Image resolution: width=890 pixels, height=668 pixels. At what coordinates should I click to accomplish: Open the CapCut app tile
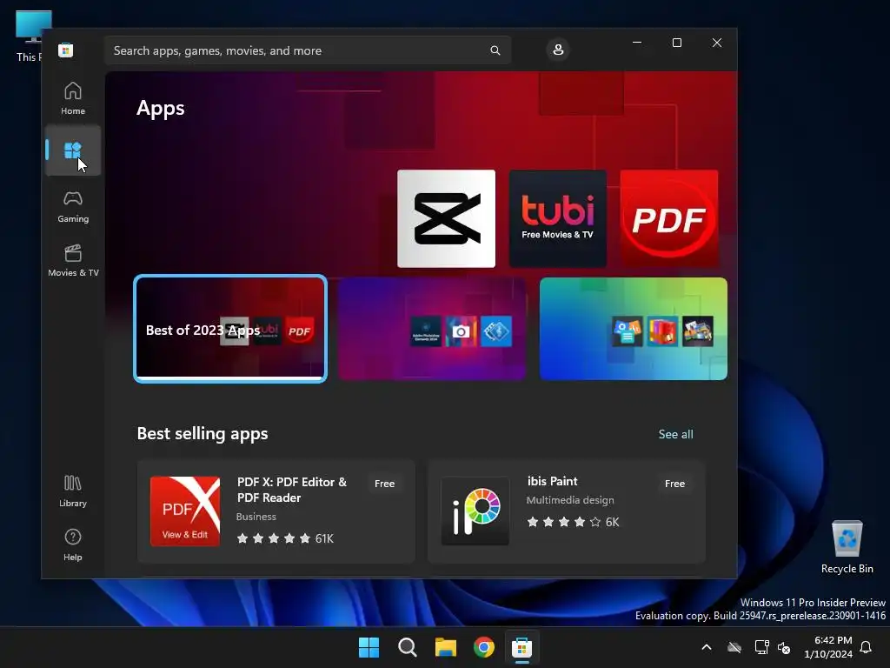point(446,218)
